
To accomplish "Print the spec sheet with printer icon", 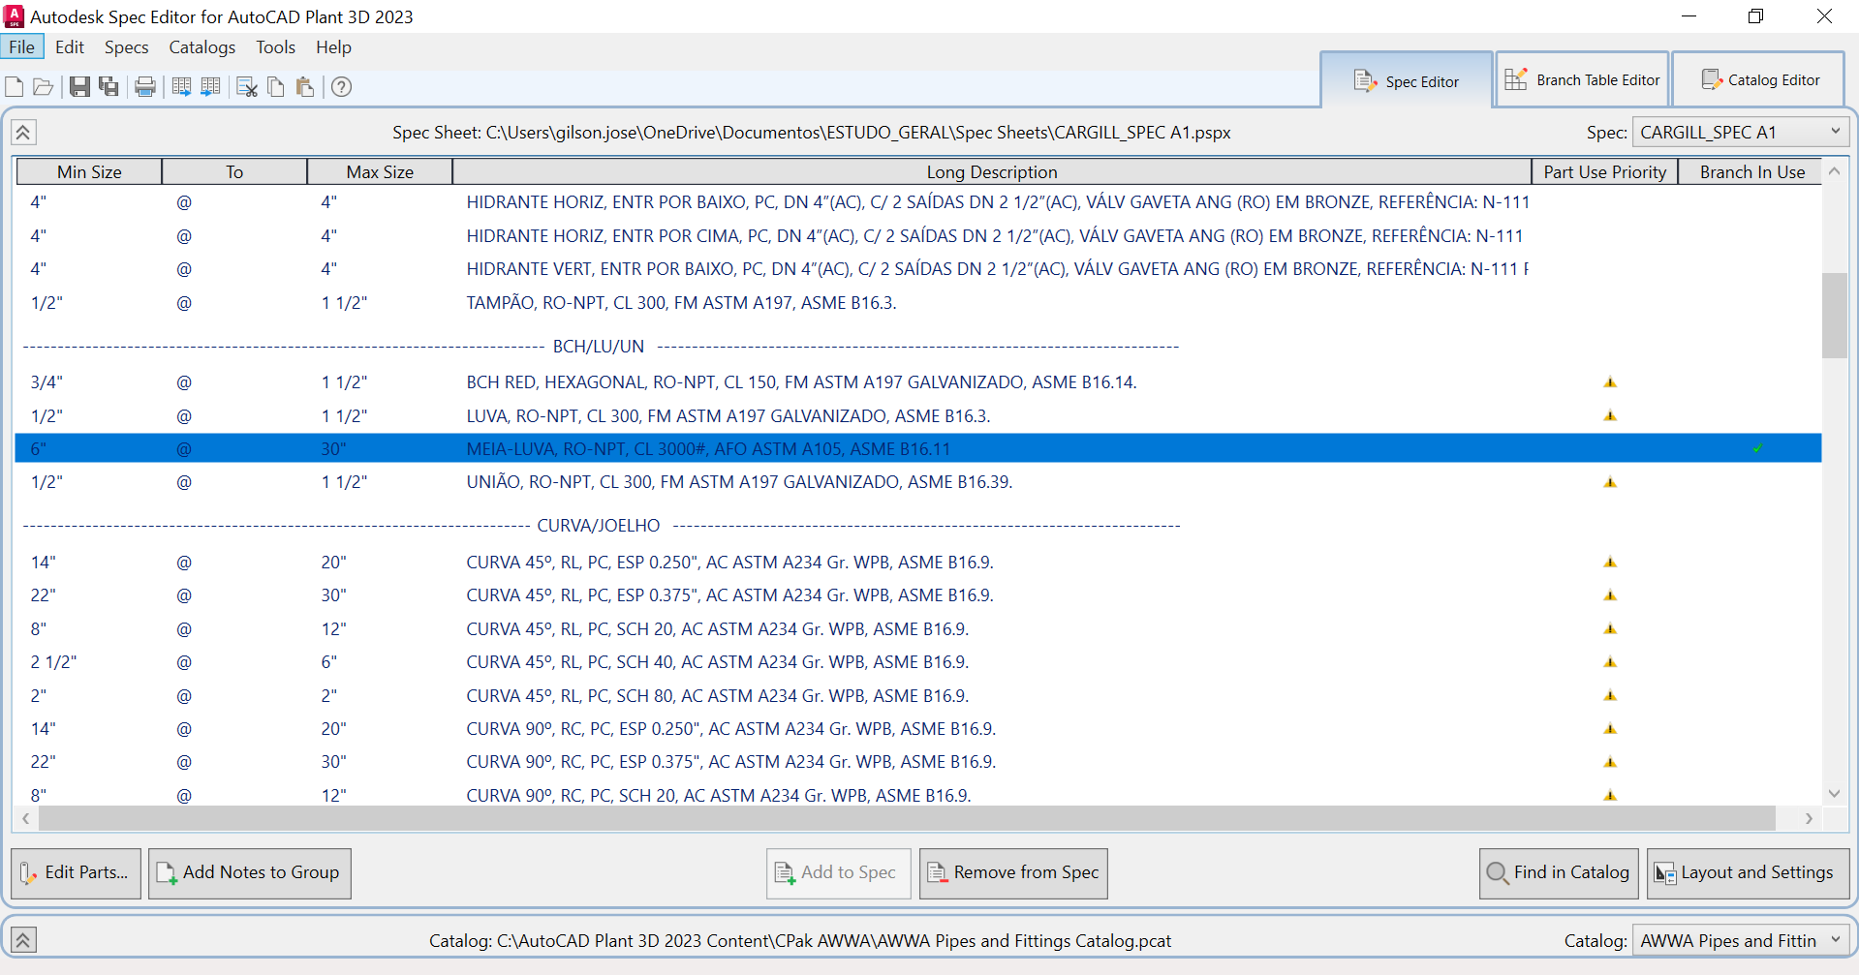I will pyautogui.click(x=145, y=87).
